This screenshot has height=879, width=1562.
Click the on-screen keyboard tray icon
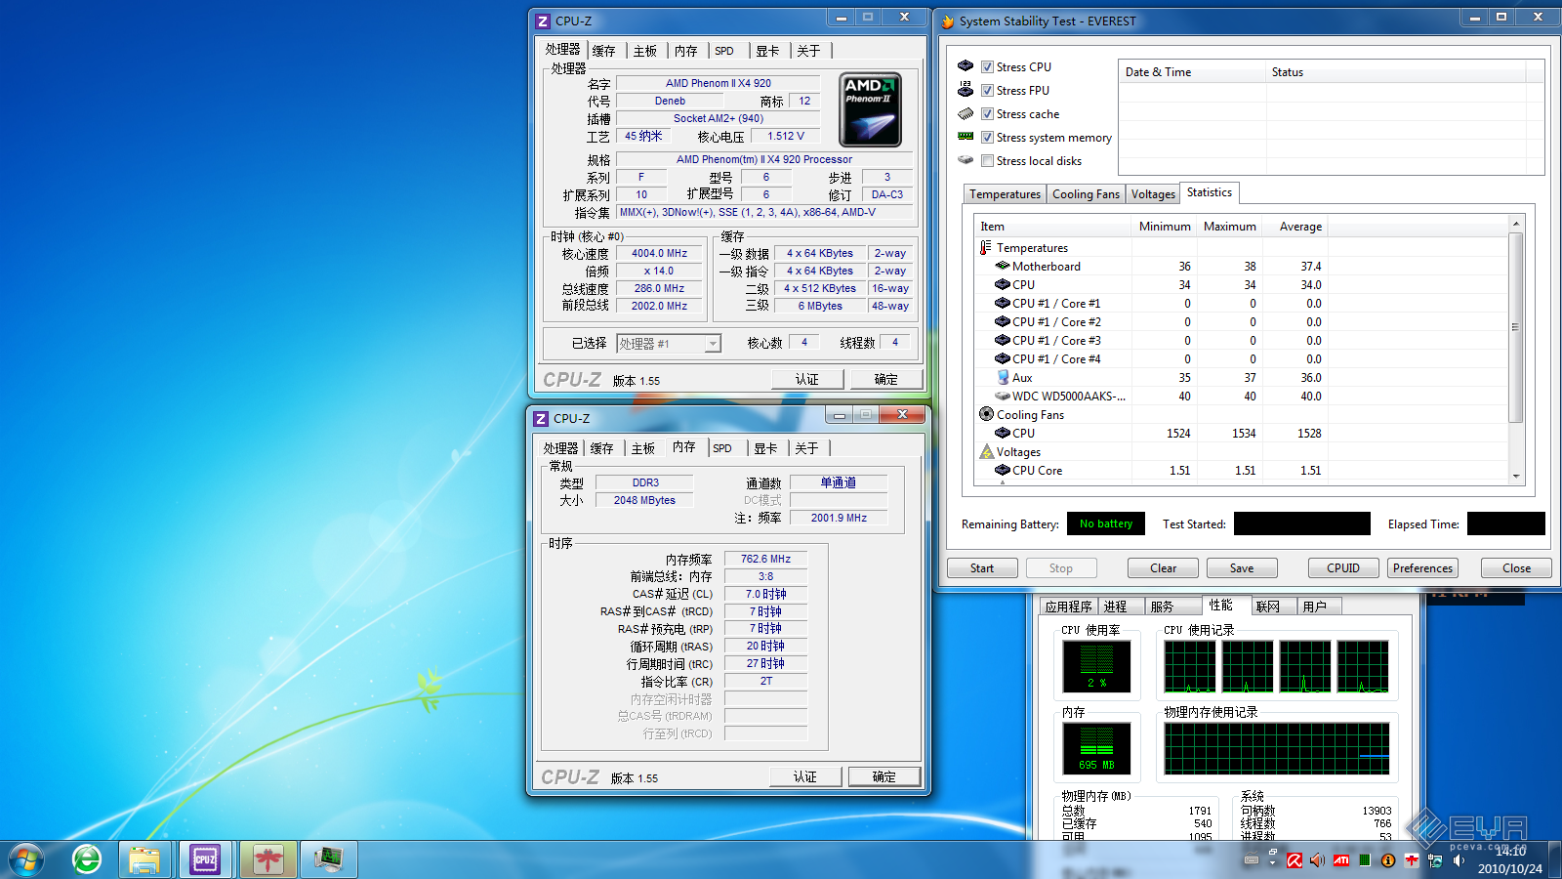tap(1251, 860)
